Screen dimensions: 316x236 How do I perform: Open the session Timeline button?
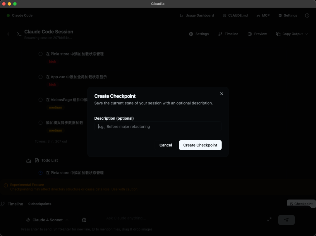click(228, 34)
